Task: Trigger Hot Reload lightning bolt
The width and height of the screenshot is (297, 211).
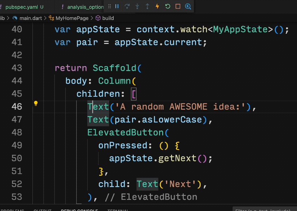Action: coord(157,6)
